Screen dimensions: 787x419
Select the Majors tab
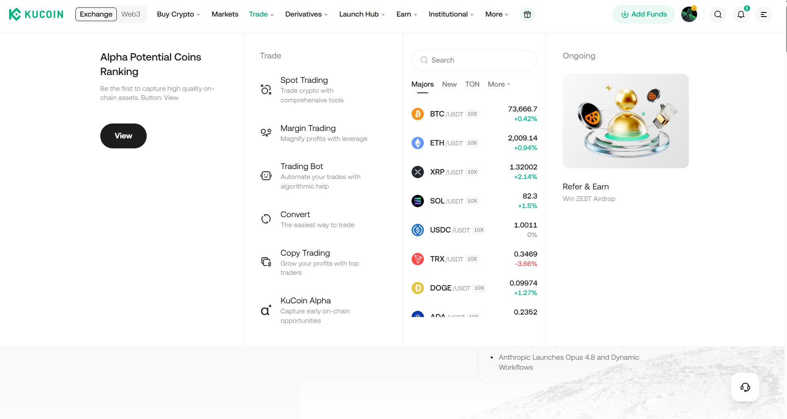point(423,85)
